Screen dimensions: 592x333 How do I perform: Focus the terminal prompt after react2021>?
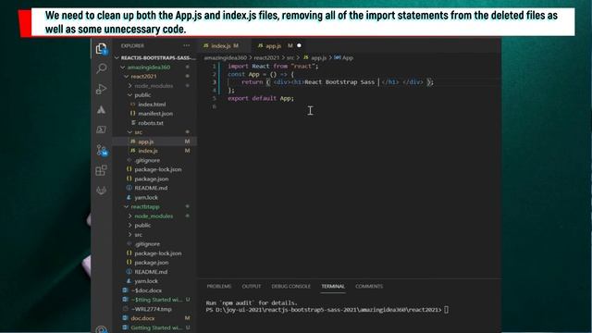click(x=446, y=310)
